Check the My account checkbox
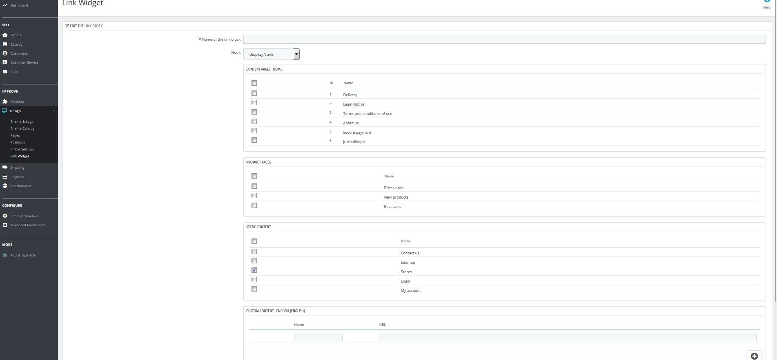This screenshot has width=777, height=360. click(254, 289)
